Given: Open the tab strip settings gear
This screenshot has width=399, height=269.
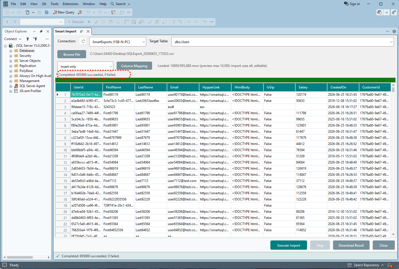Looking at the screenshot, I should pyautogui.click(x=394, y=31).
